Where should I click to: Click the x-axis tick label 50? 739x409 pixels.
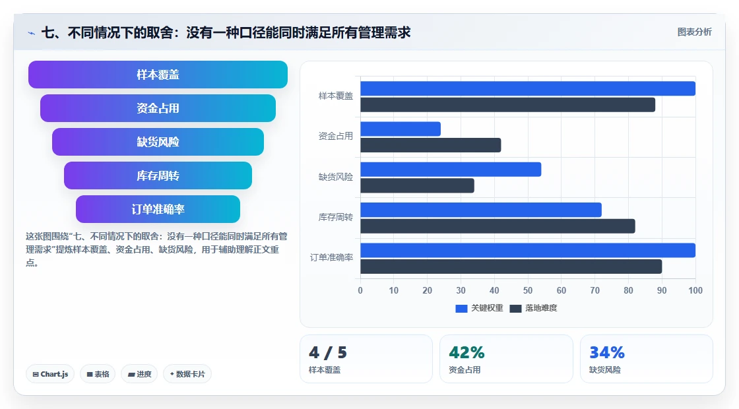click(528, 290)
